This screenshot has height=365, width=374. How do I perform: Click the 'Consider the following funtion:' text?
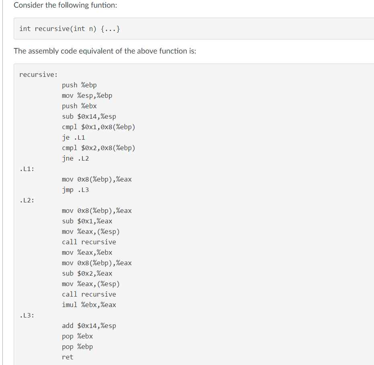pyautogui.click(x=66, y=5)
